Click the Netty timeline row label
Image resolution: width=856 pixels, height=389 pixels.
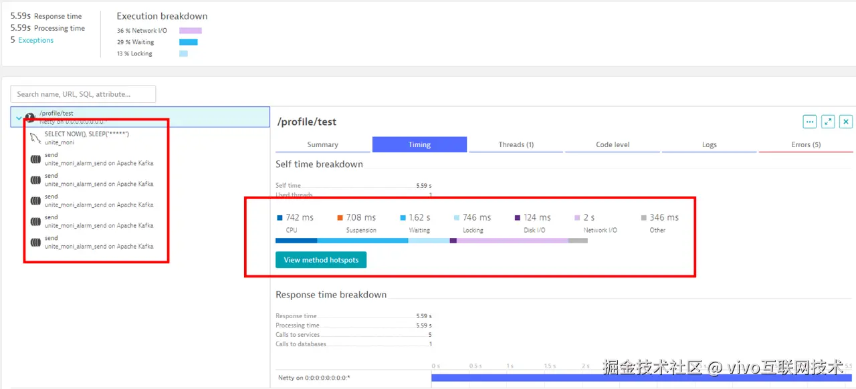point(314,378)
